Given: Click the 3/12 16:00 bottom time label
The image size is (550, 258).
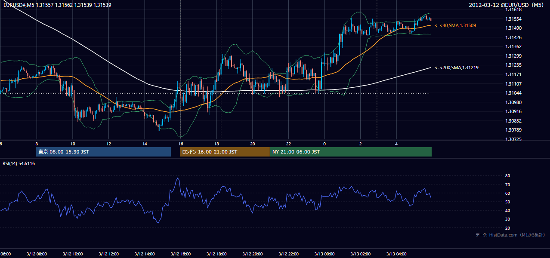Looking at the screenshot, I should [180, 254].
